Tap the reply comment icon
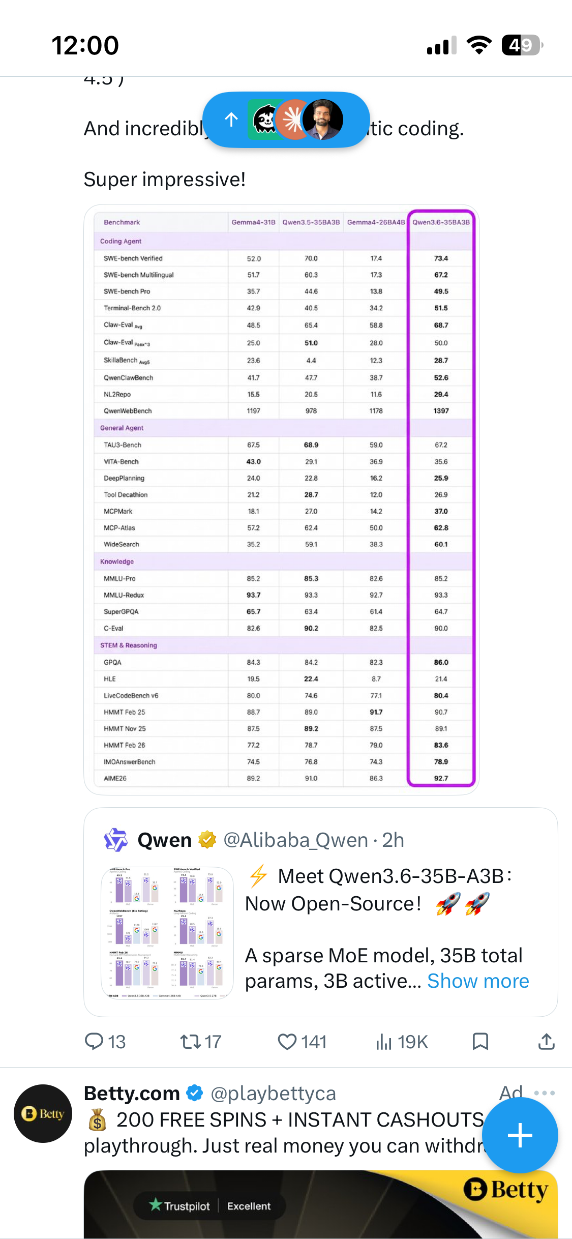 (94, 1041)
